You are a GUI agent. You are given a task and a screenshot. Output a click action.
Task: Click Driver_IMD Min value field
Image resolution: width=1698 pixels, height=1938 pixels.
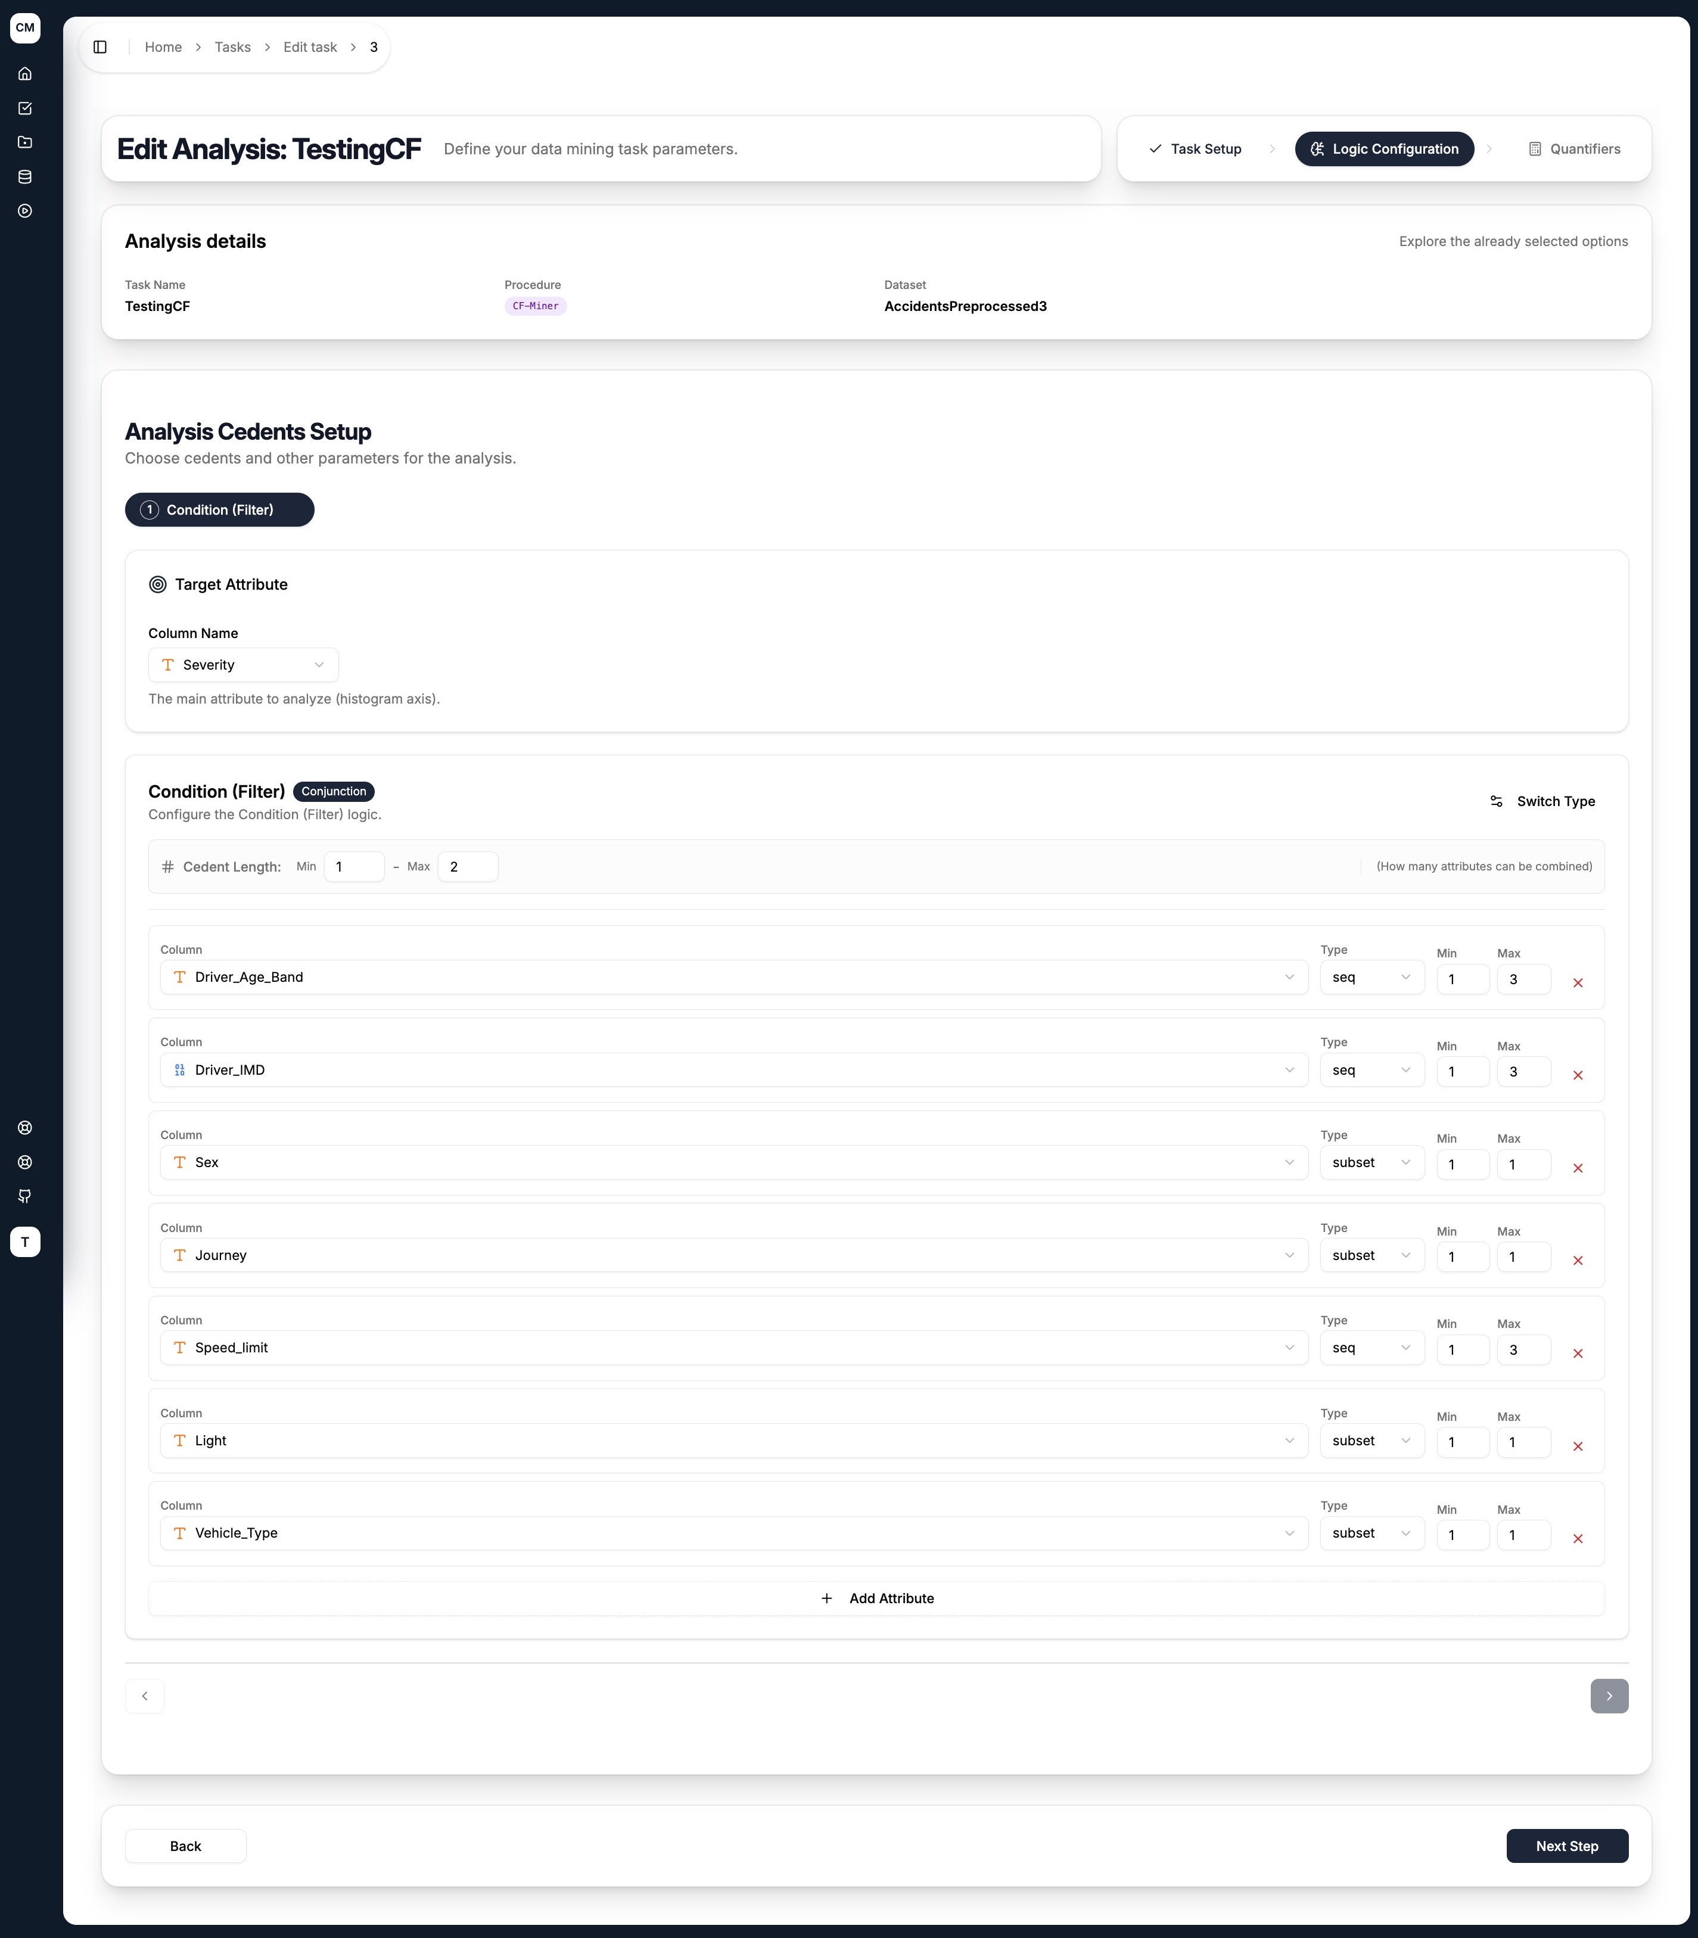pos(1463,1072)
